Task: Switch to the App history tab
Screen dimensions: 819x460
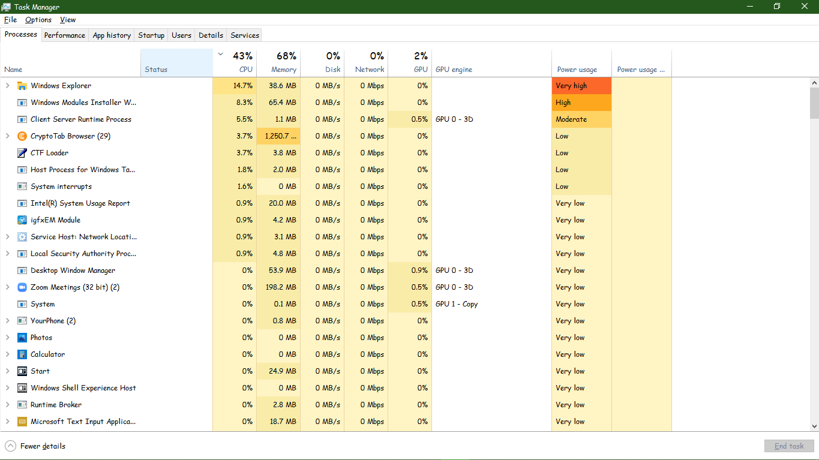Action: tap(112, 35)
